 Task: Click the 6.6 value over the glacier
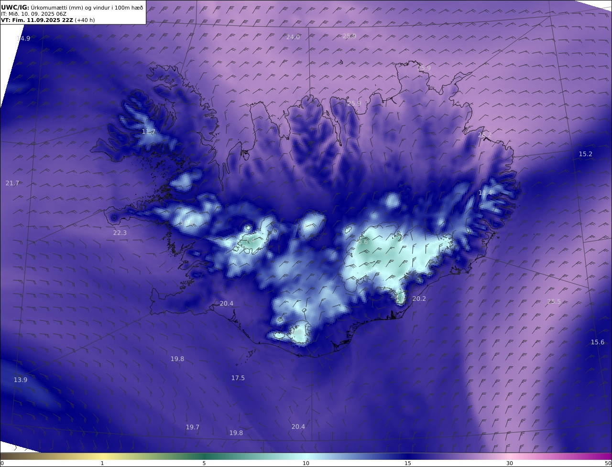[x=363, y=242]
